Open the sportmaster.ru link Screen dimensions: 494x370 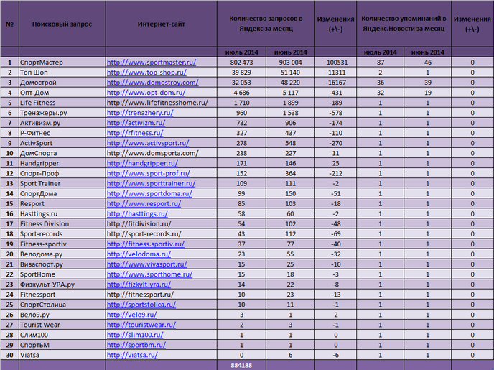pos(152,63)
